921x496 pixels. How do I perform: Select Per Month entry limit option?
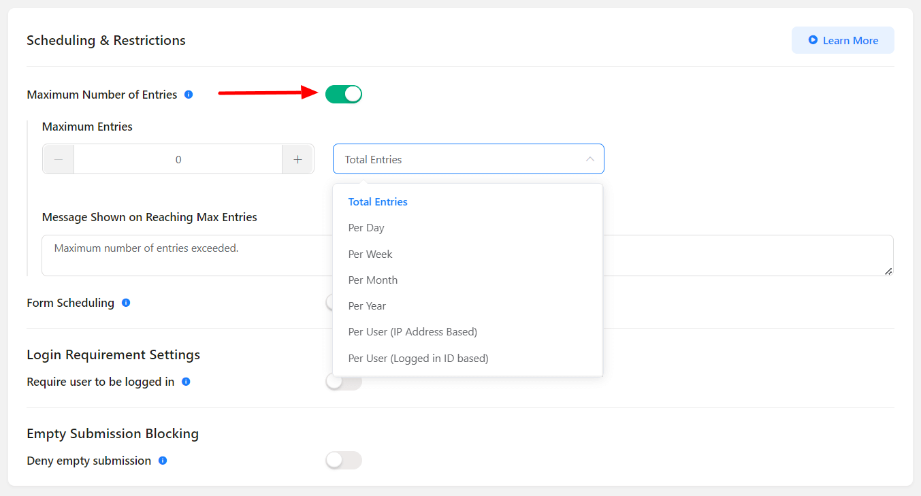pos(373,280)
